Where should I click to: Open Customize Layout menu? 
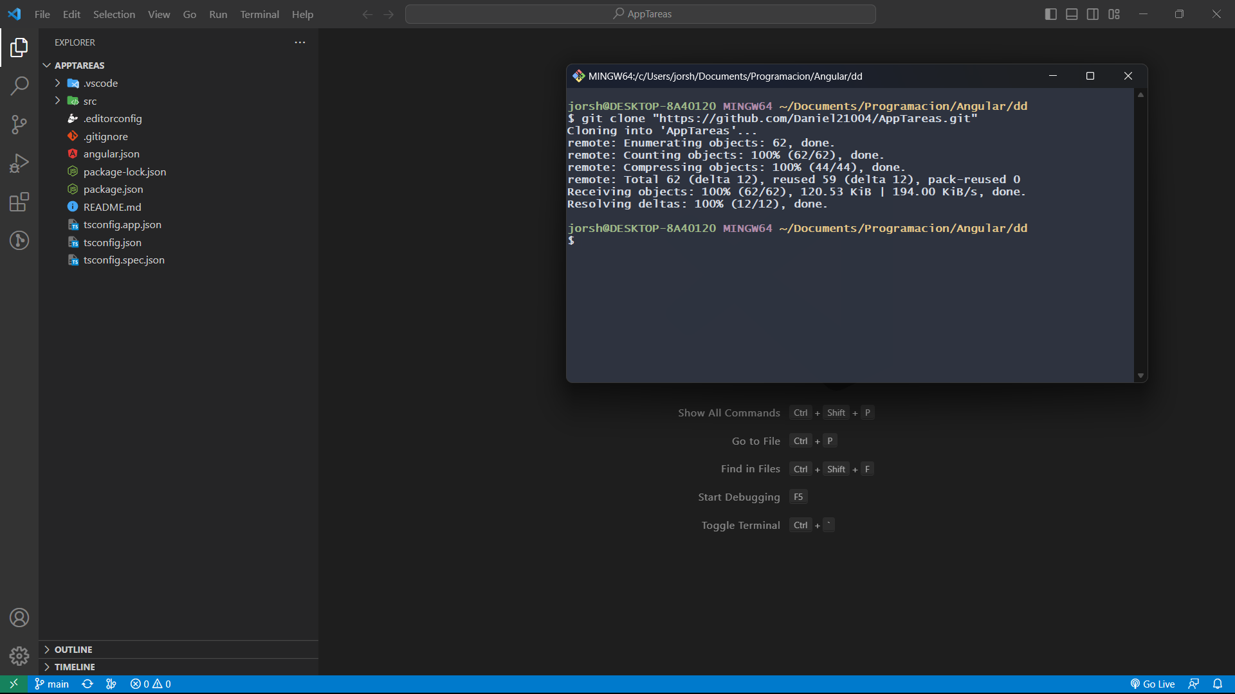tap(1114, 14)
